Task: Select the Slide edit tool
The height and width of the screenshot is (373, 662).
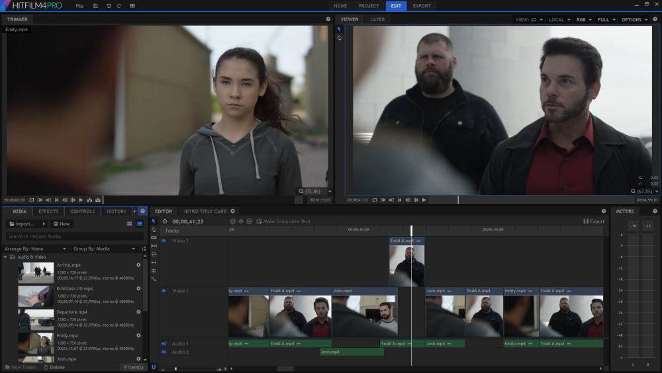Action: pos(154,254)
